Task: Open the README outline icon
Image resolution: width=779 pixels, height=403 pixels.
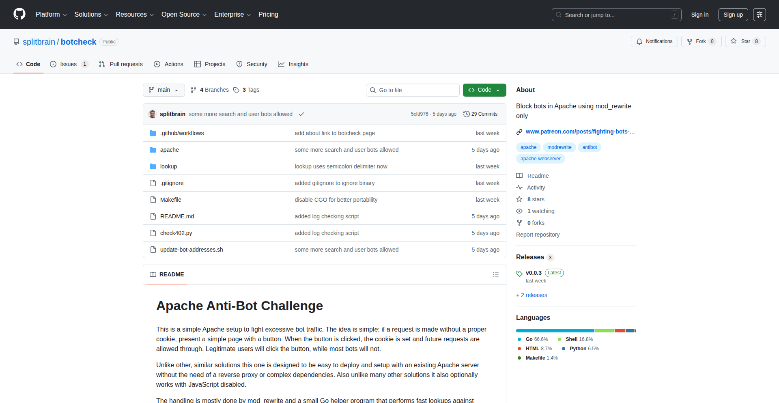Action: click(x=495, y=275)
